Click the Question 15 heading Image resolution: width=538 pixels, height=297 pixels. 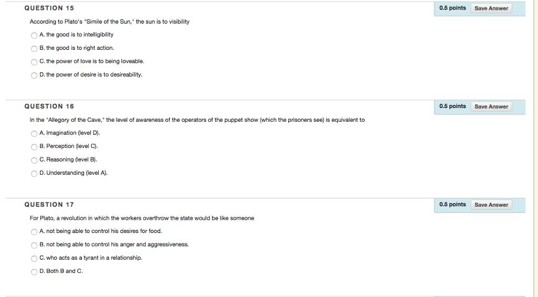pyautogui.click(x=49, y=8)
